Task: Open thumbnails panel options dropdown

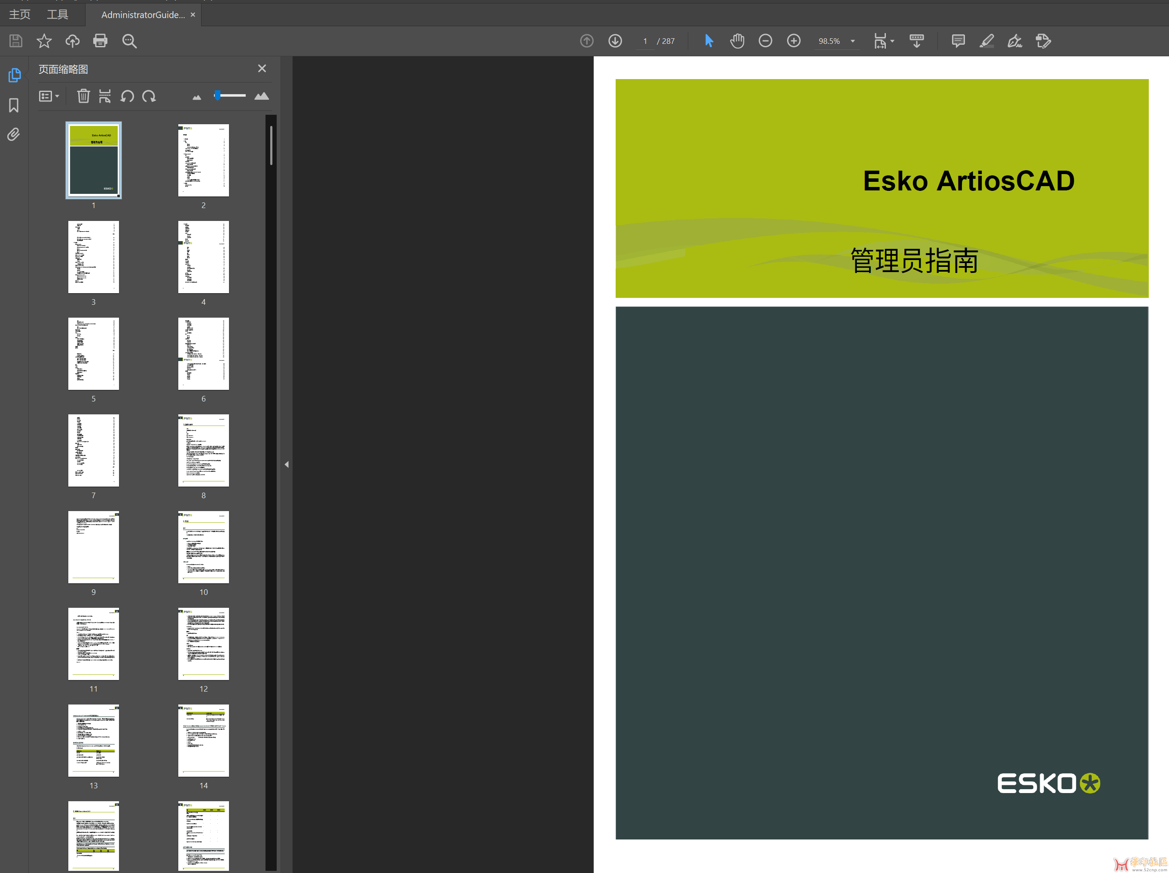Action: coord(49,96)
